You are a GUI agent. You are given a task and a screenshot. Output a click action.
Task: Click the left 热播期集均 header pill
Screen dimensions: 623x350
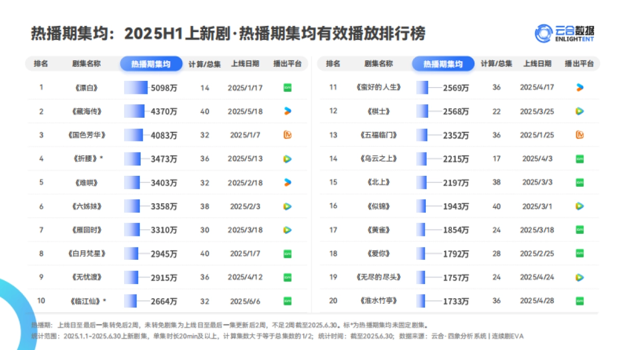(151, 64)
